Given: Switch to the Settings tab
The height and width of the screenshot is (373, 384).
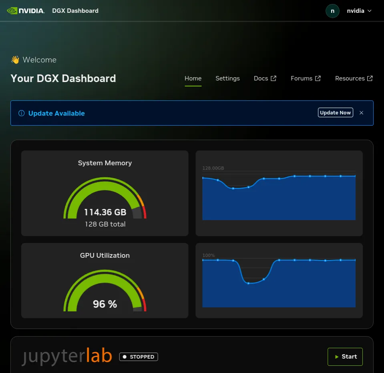Looking at the screenshot, I should 227,78.
